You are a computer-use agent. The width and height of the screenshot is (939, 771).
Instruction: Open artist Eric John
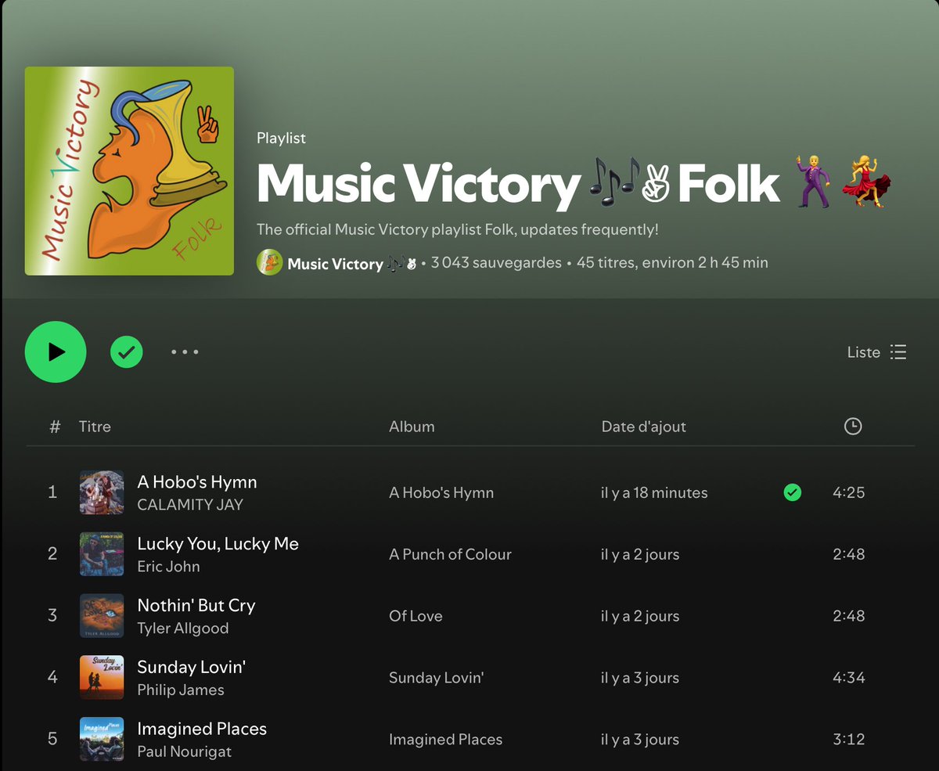coord(168,567)
